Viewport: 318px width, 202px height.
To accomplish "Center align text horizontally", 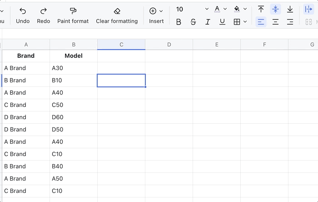I will 275,22.
